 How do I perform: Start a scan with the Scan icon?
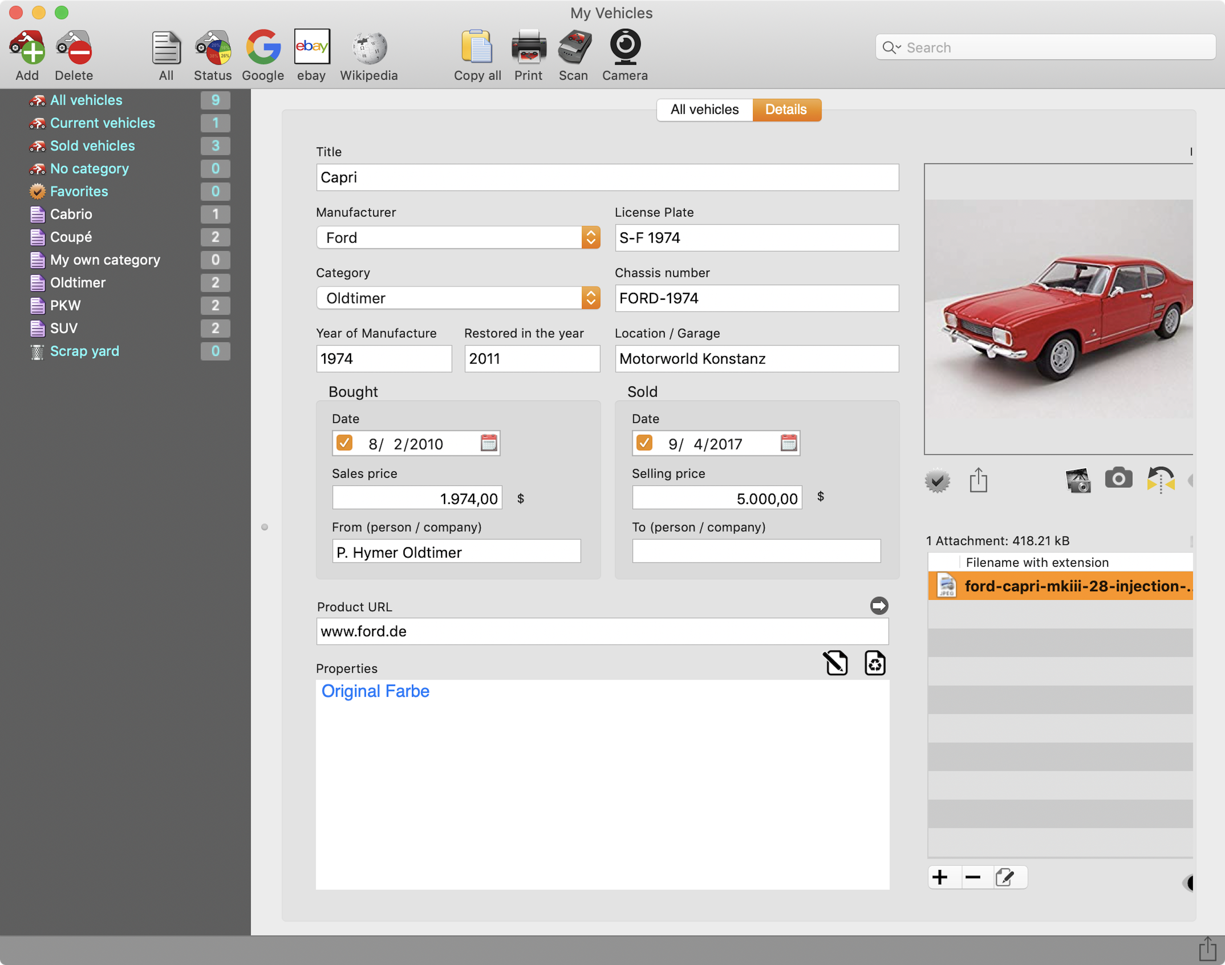pos(574,47)
